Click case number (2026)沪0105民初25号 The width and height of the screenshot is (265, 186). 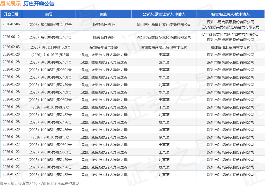tap(50, 55)
